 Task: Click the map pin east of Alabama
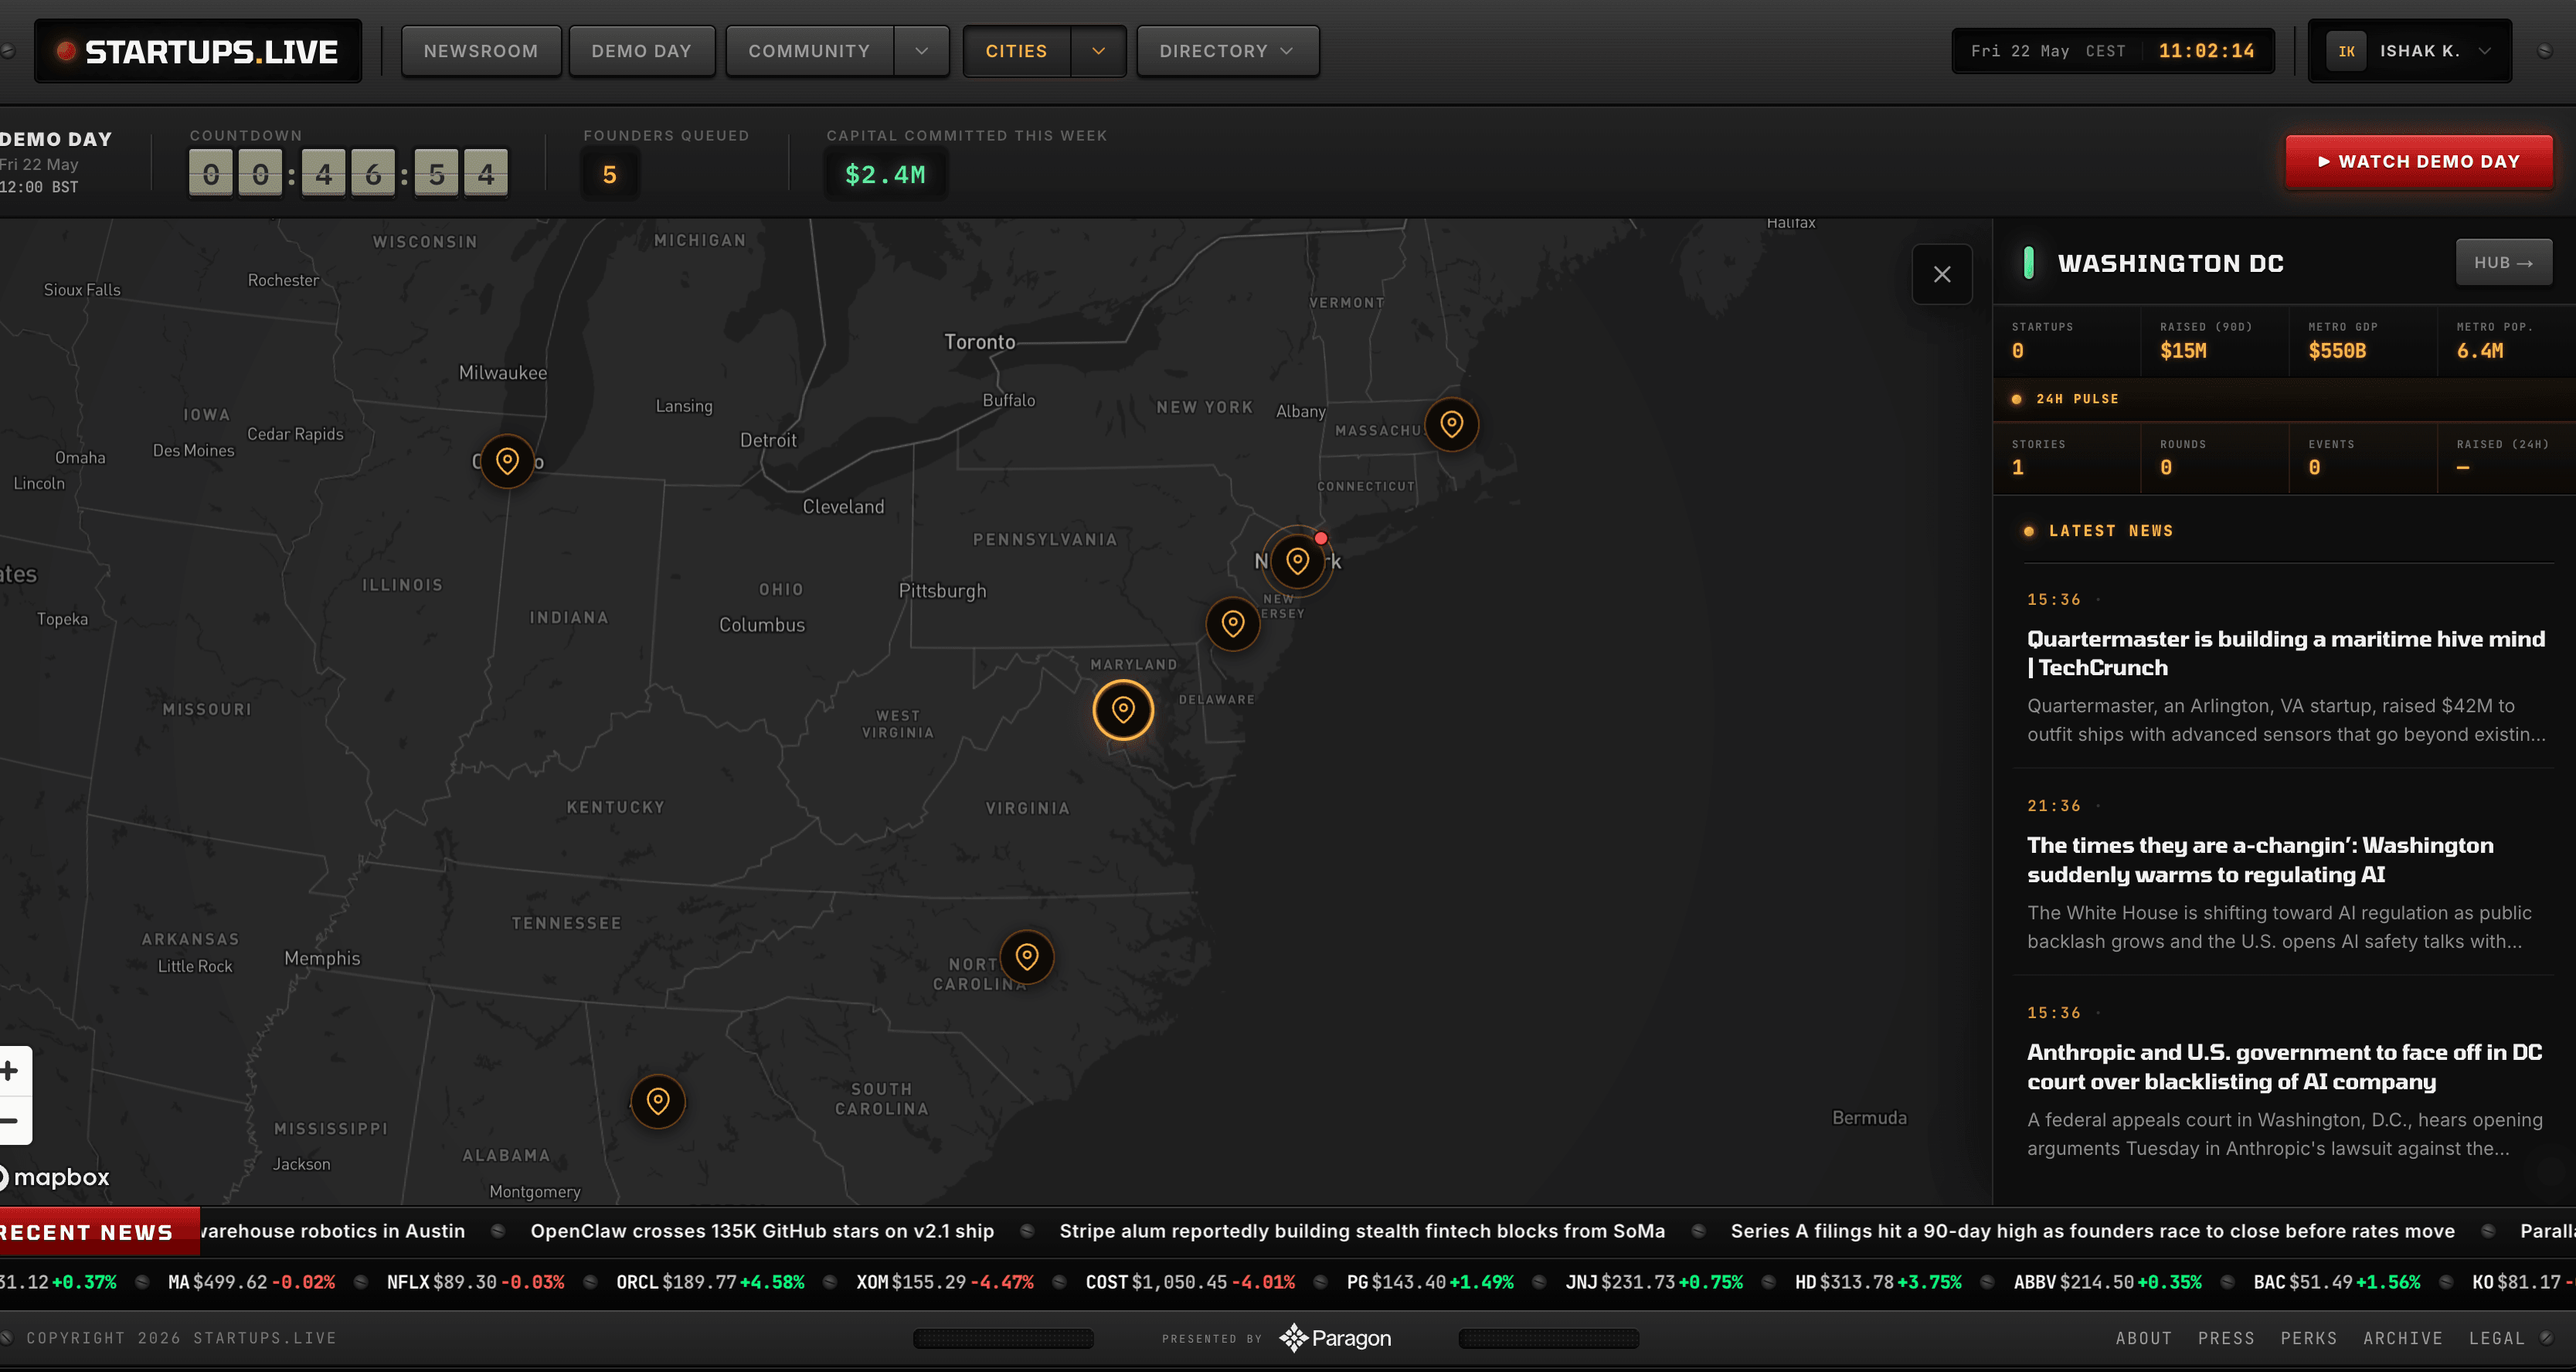pyautogui.click(x=657, y=1102)
